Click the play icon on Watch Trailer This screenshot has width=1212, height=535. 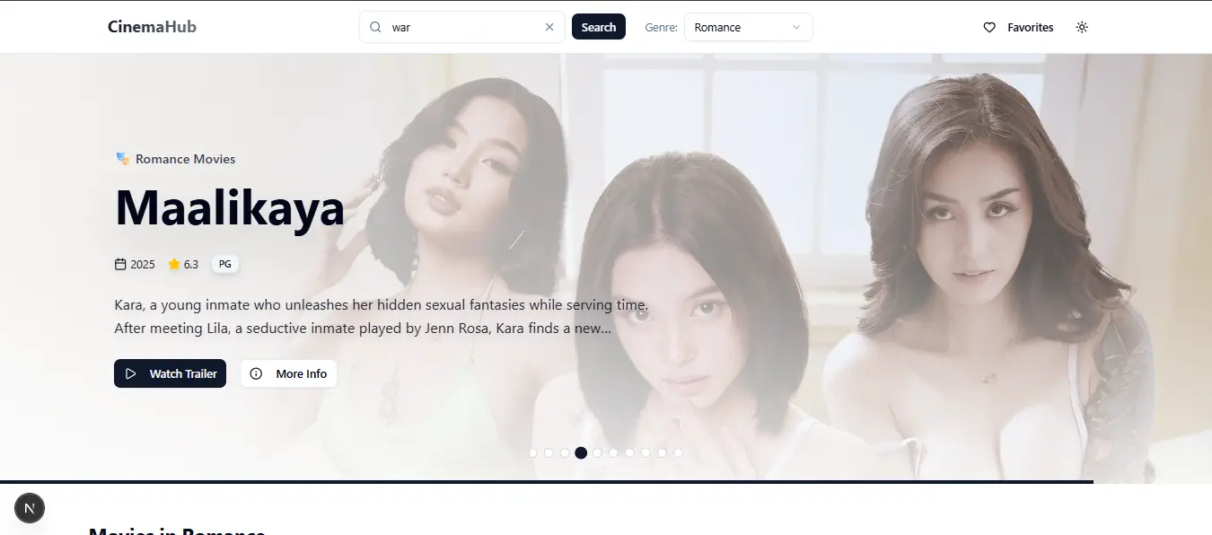[x=131, y=374]
